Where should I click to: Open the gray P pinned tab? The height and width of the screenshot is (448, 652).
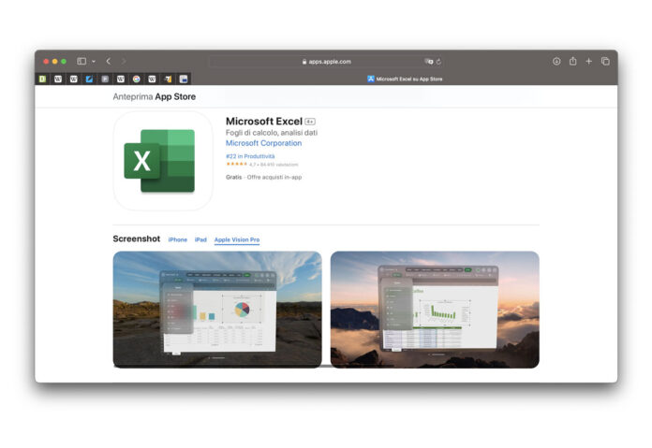point(105,79)
